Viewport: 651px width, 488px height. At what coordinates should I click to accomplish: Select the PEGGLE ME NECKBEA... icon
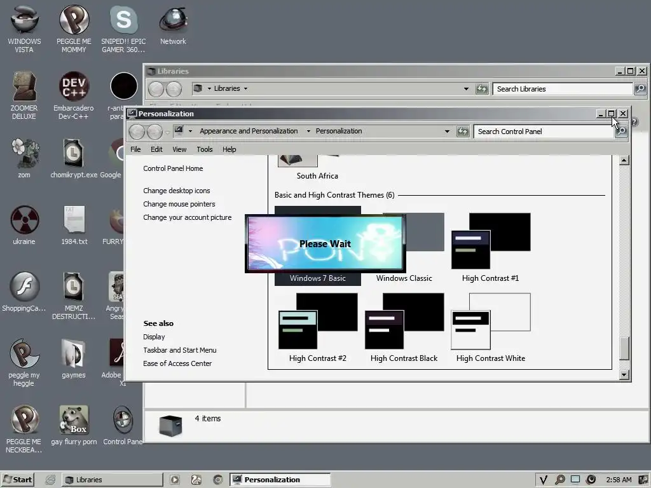tap(24, 429)
